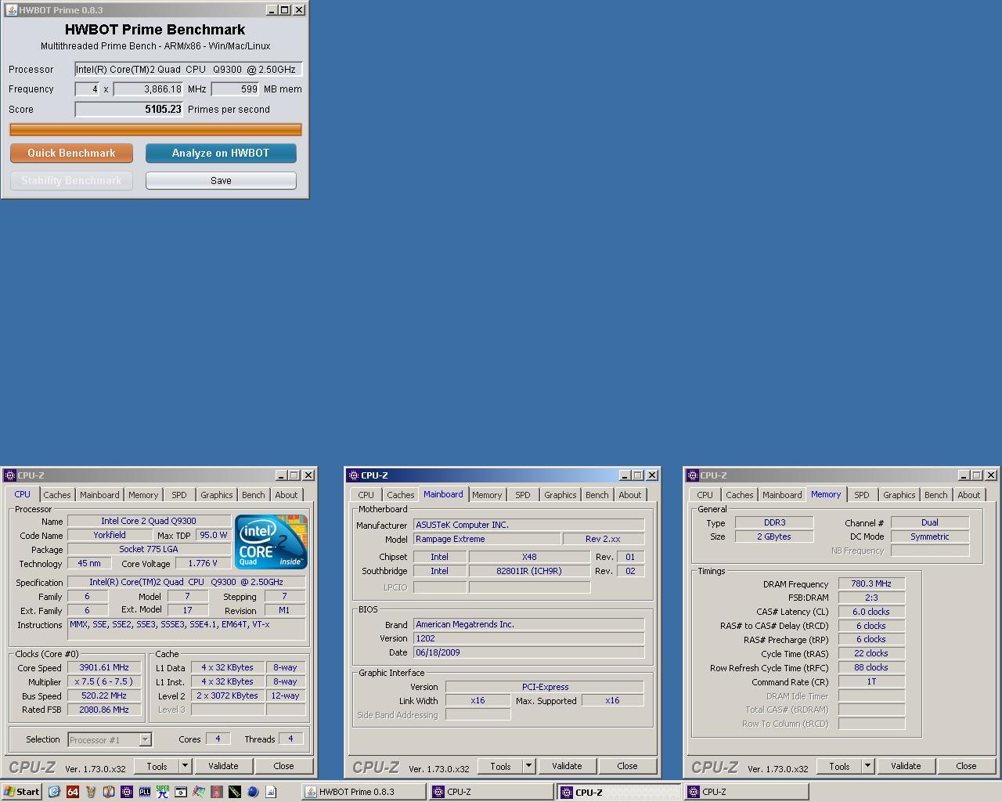
Task: Click Save in HWBOT Prime
Action: (x=221, y=180)
